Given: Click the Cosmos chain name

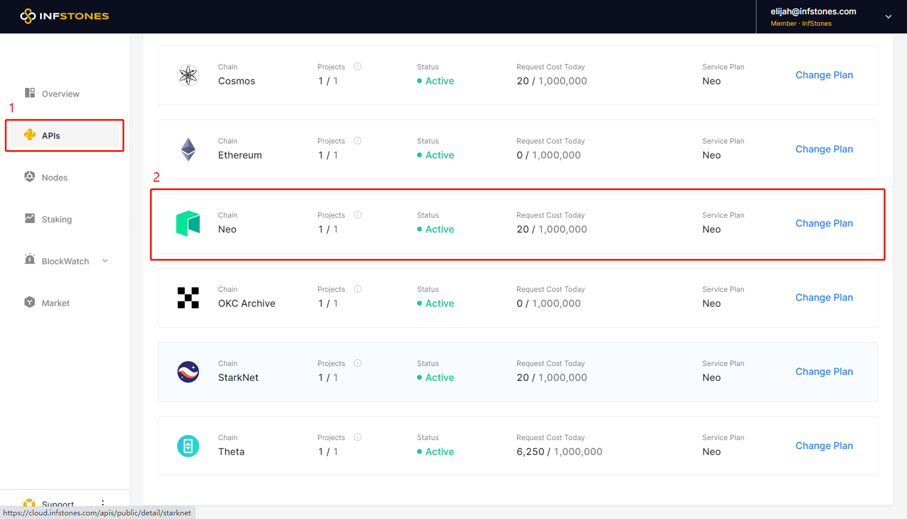Looking at the screenshot, I should (x=237, y=81).
